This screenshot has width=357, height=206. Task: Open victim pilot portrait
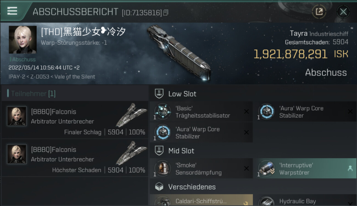23,40
